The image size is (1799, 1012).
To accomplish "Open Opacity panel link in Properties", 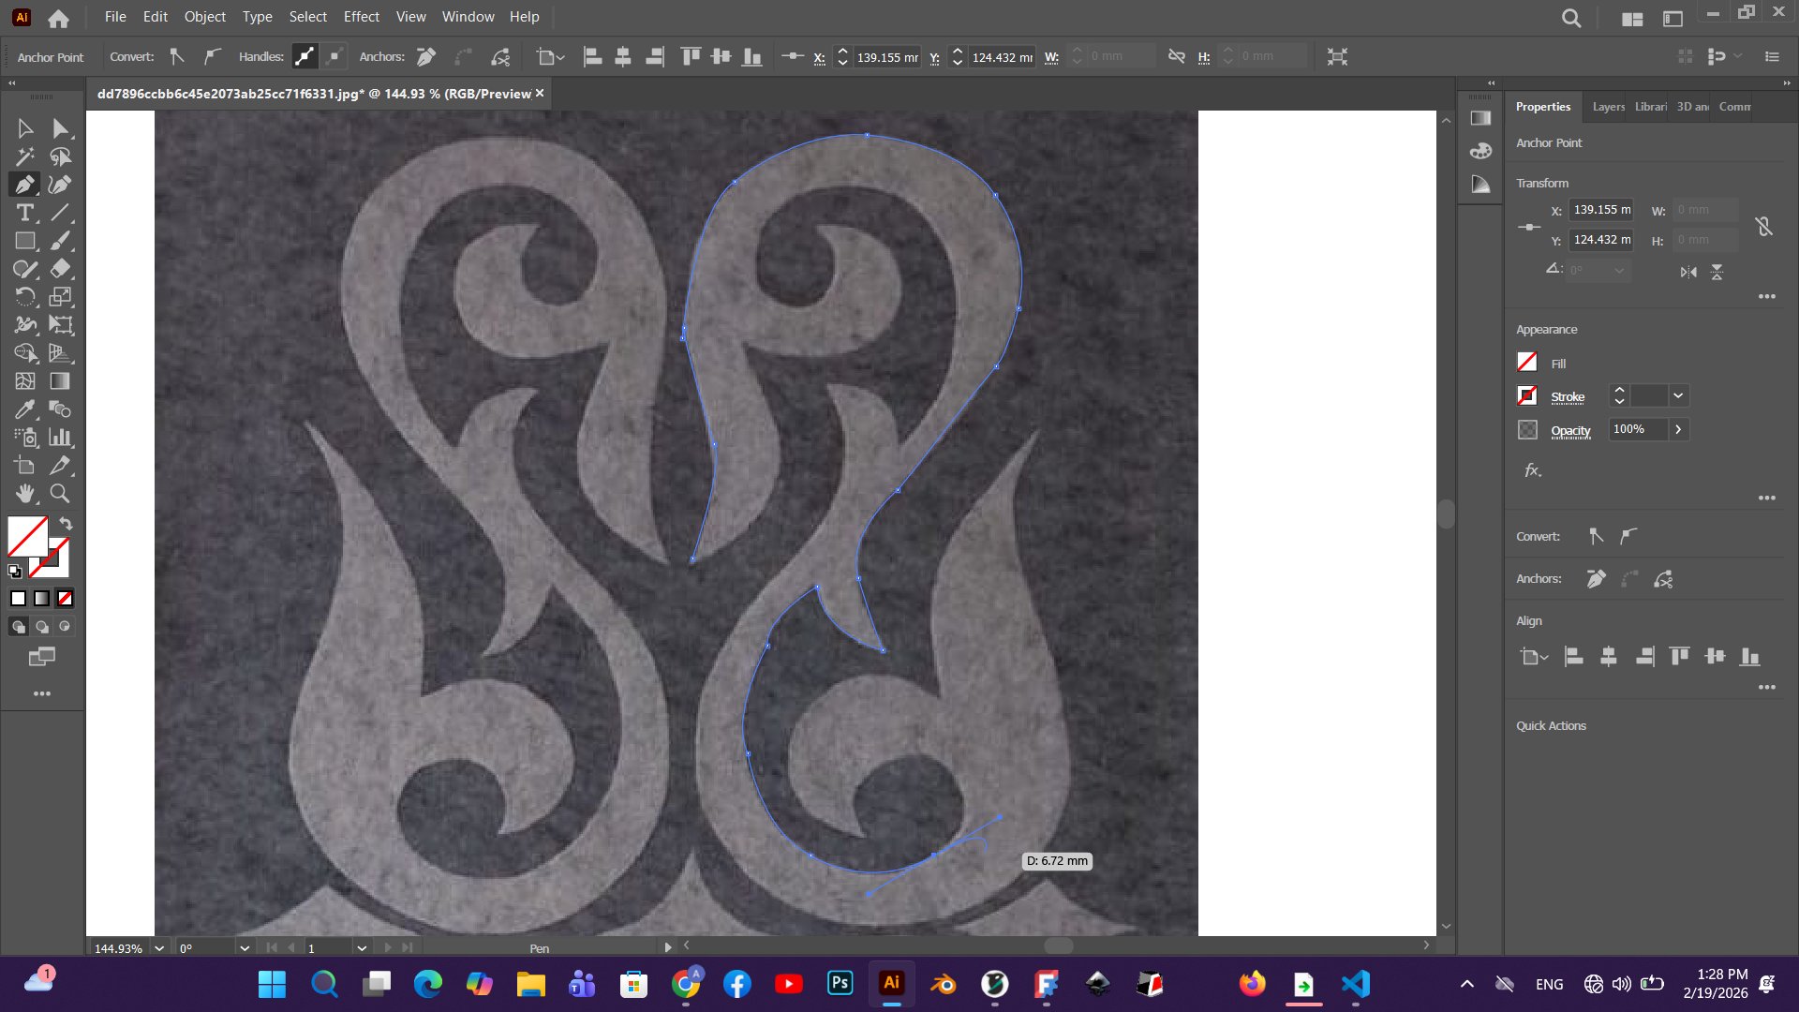I will [x=1570, y=431].
